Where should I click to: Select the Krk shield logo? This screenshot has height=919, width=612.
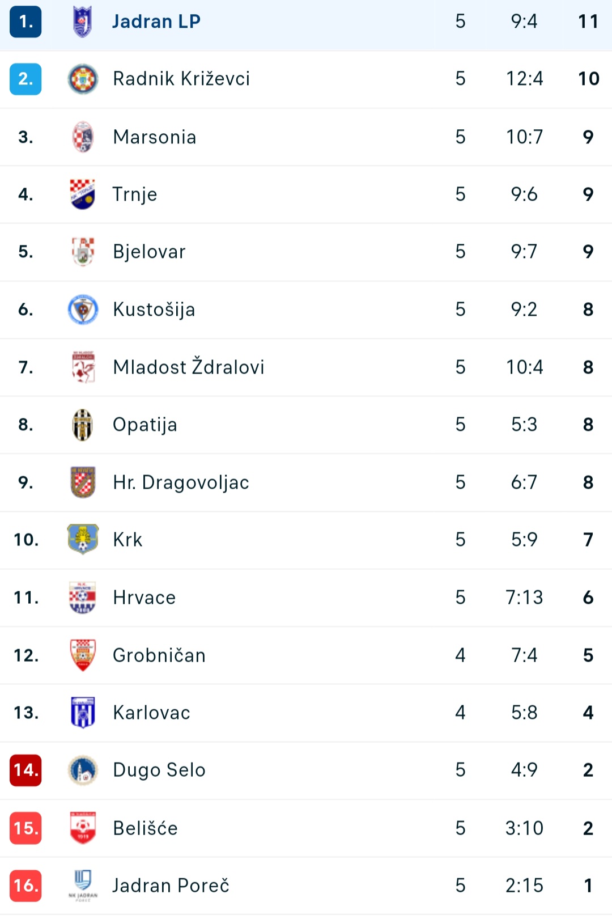(x=83, y=539)
